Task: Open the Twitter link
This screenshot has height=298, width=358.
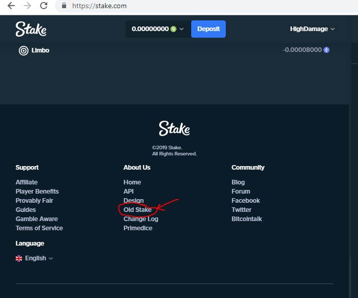Action: (x=242, y=210)
